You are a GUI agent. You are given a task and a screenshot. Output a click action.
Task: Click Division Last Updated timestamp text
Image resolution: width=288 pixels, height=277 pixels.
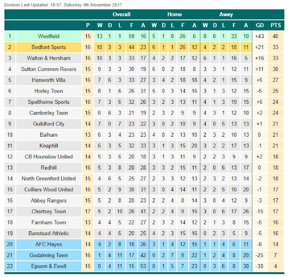[63, 5]
